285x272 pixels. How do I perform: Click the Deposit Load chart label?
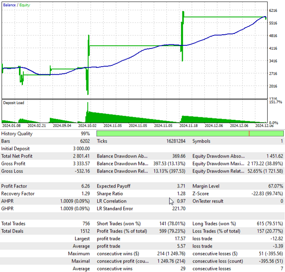click(13, 103)
